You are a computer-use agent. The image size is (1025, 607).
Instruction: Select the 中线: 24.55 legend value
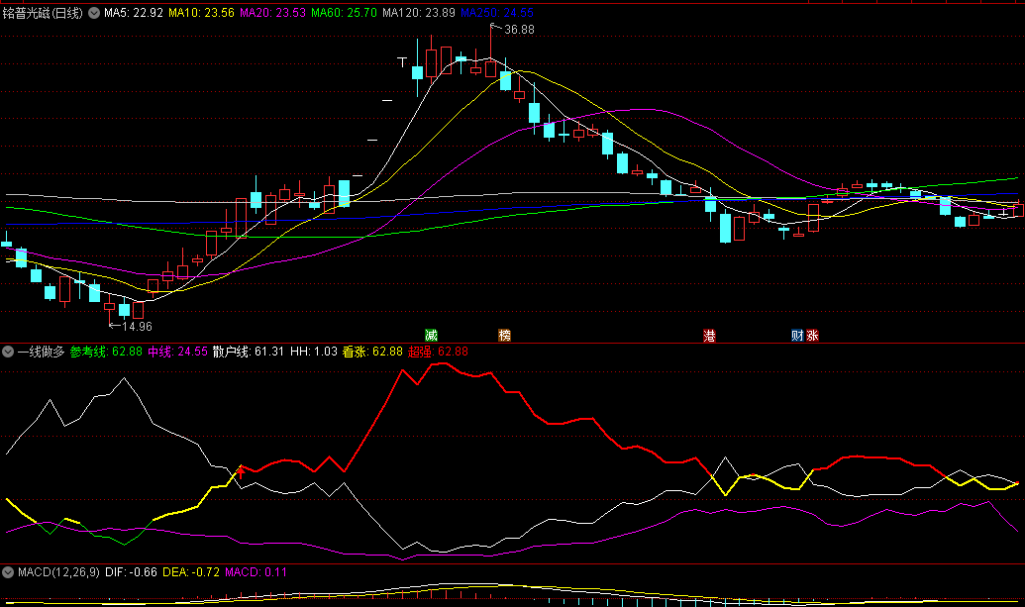click(178, 352)
